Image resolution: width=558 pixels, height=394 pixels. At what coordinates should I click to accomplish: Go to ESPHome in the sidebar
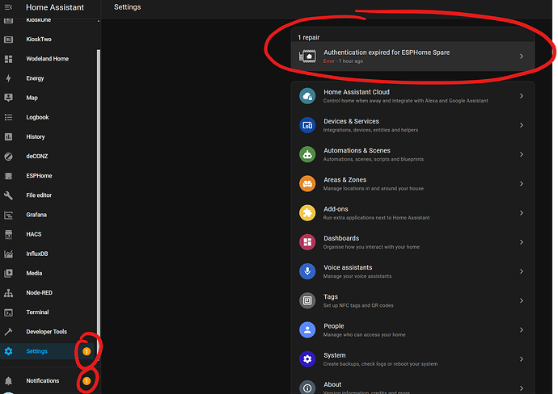point(48,176)
